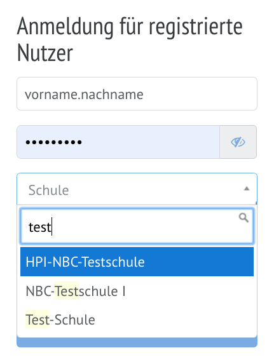Select NBC-Testschule I from the list

tap(137, 291)
